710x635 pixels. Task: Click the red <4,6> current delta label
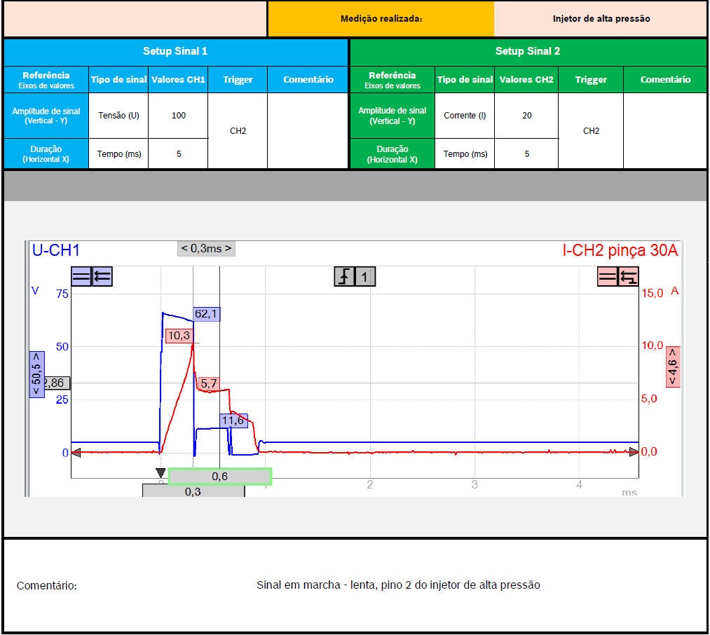click(673, 367)
